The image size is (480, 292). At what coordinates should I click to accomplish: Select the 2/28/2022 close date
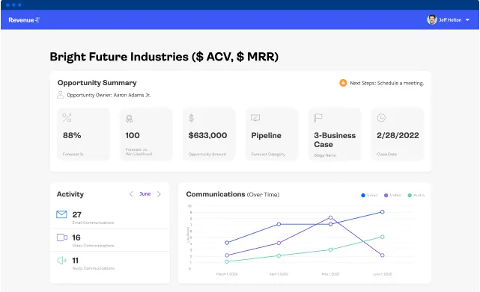point(398,135)
